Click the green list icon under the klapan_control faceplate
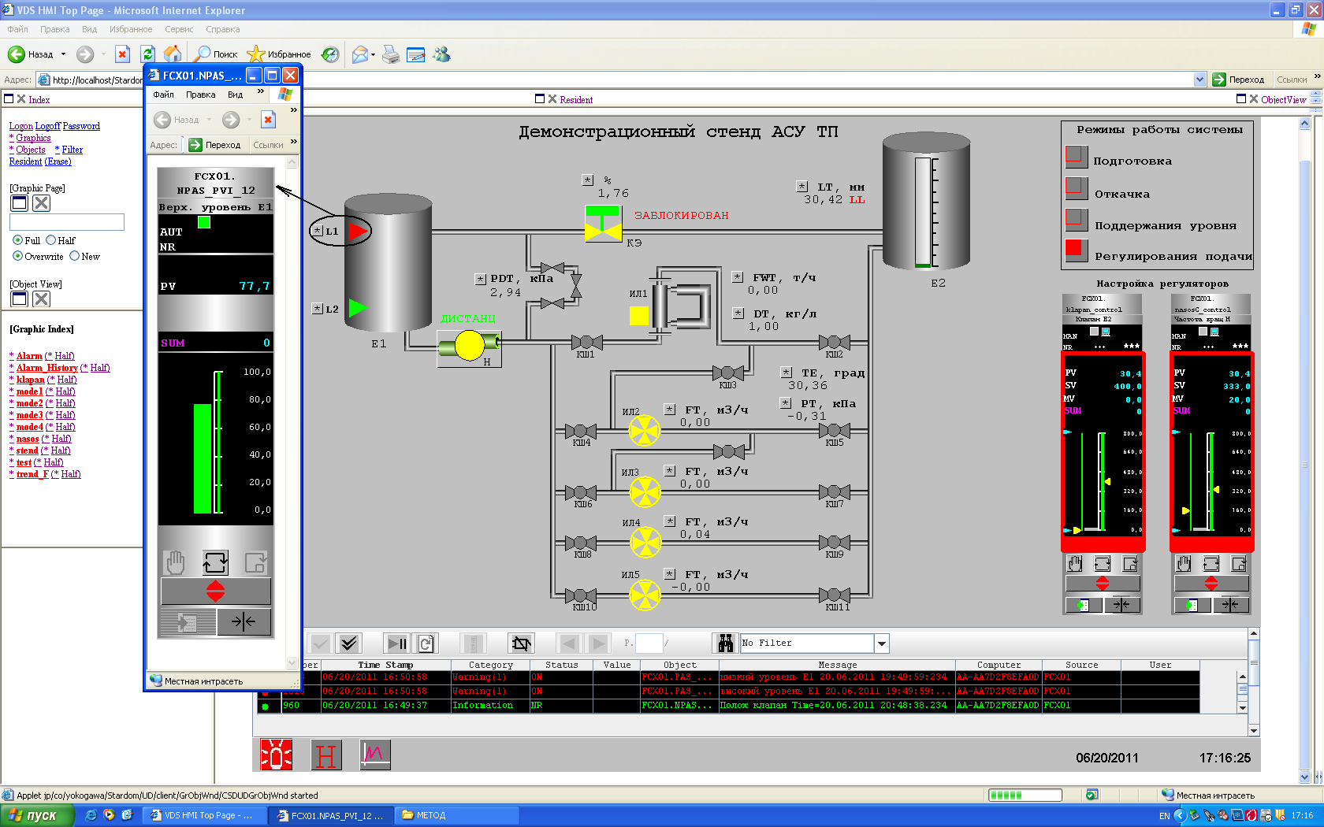Image resolution: width=1324 pixels, height=827 pixels. click(x=1084, y=605)
